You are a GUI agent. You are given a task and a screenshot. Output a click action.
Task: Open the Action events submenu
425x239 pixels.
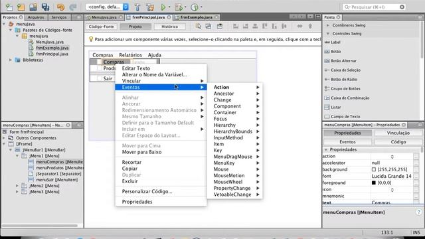(x=234, y=87)
